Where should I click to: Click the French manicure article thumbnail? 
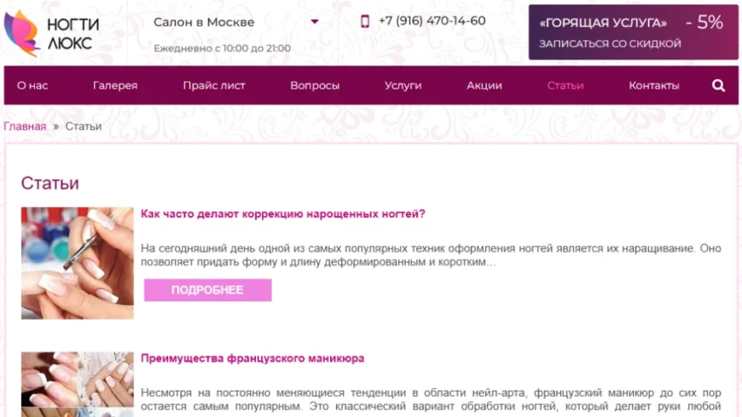(x=77, y=384)
